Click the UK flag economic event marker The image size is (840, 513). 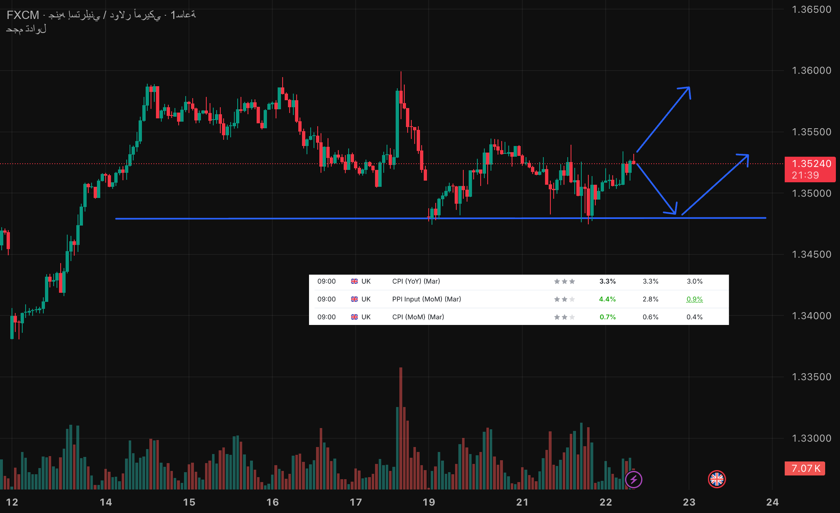[717, 479]
